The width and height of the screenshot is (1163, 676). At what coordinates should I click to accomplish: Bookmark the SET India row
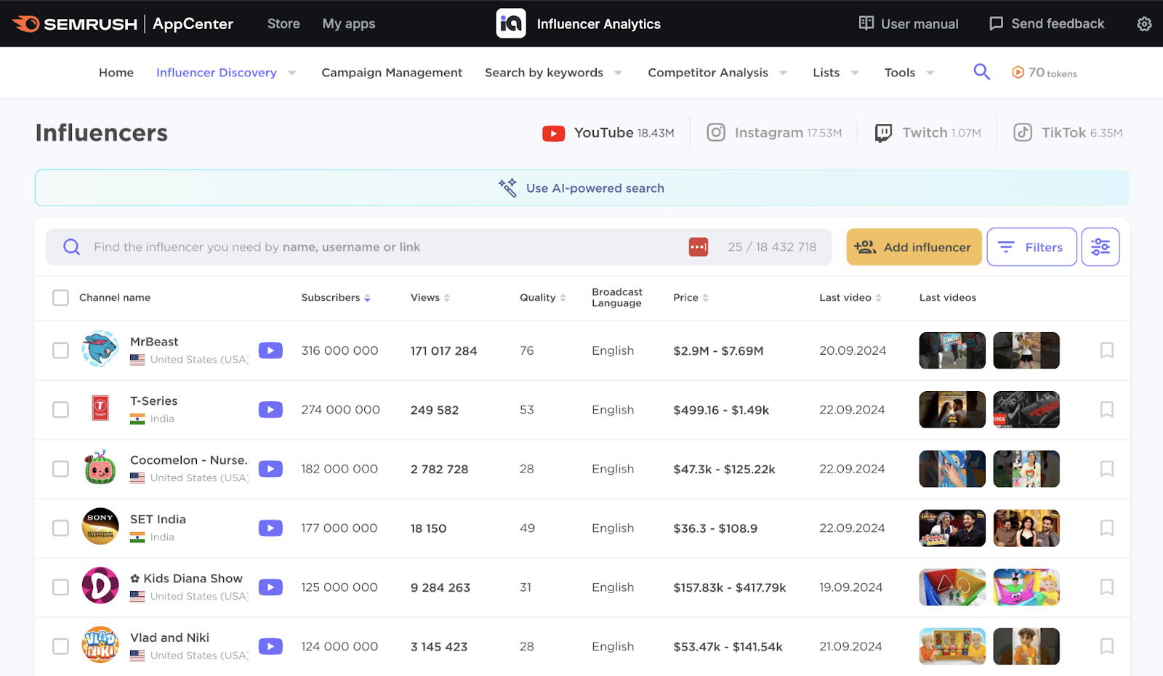click(x=1107, y=528)
